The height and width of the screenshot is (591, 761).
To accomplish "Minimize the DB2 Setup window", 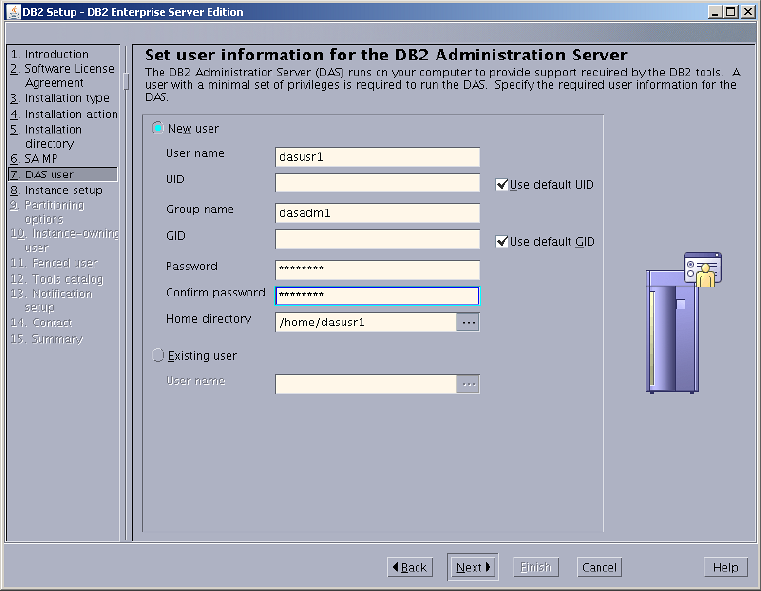I will [x=714, y=12].
